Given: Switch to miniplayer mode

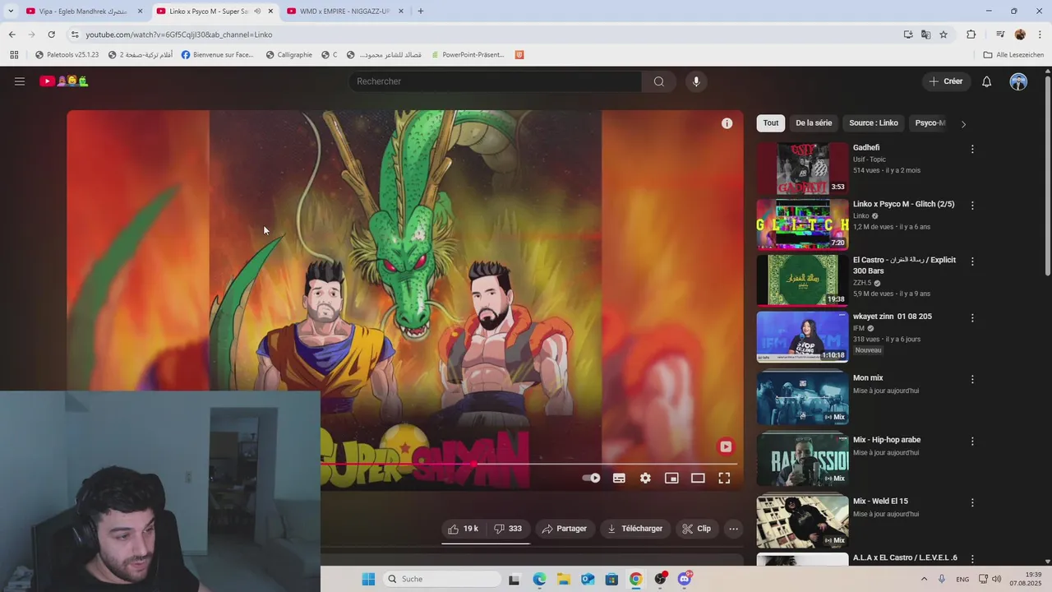Looking at the screenshot, I should (671, 478).
